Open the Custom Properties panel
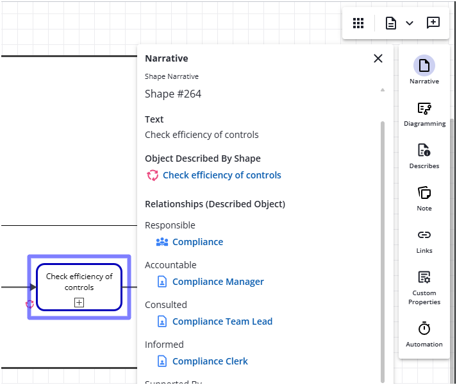 click(424, 287)
